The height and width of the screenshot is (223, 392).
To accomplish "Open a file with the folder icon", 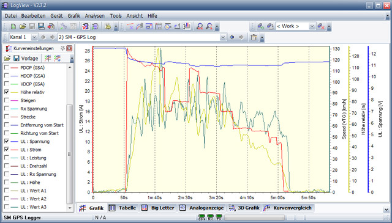I will pyautogui.click(x=23, y=26).
